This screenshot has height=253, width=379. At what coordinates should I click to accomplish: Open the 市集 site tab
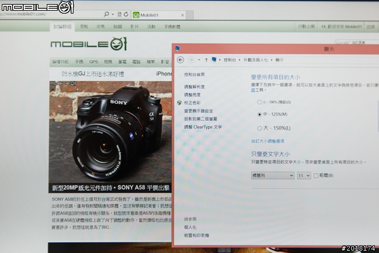(x=101, y=27)
